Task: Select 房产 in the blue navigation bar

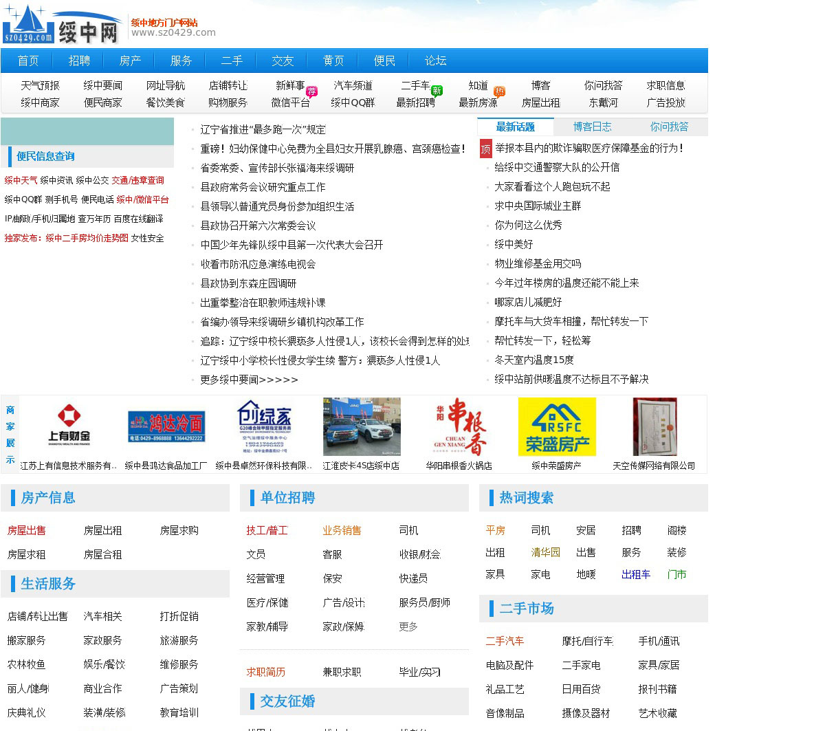Action: click(130, 61)
